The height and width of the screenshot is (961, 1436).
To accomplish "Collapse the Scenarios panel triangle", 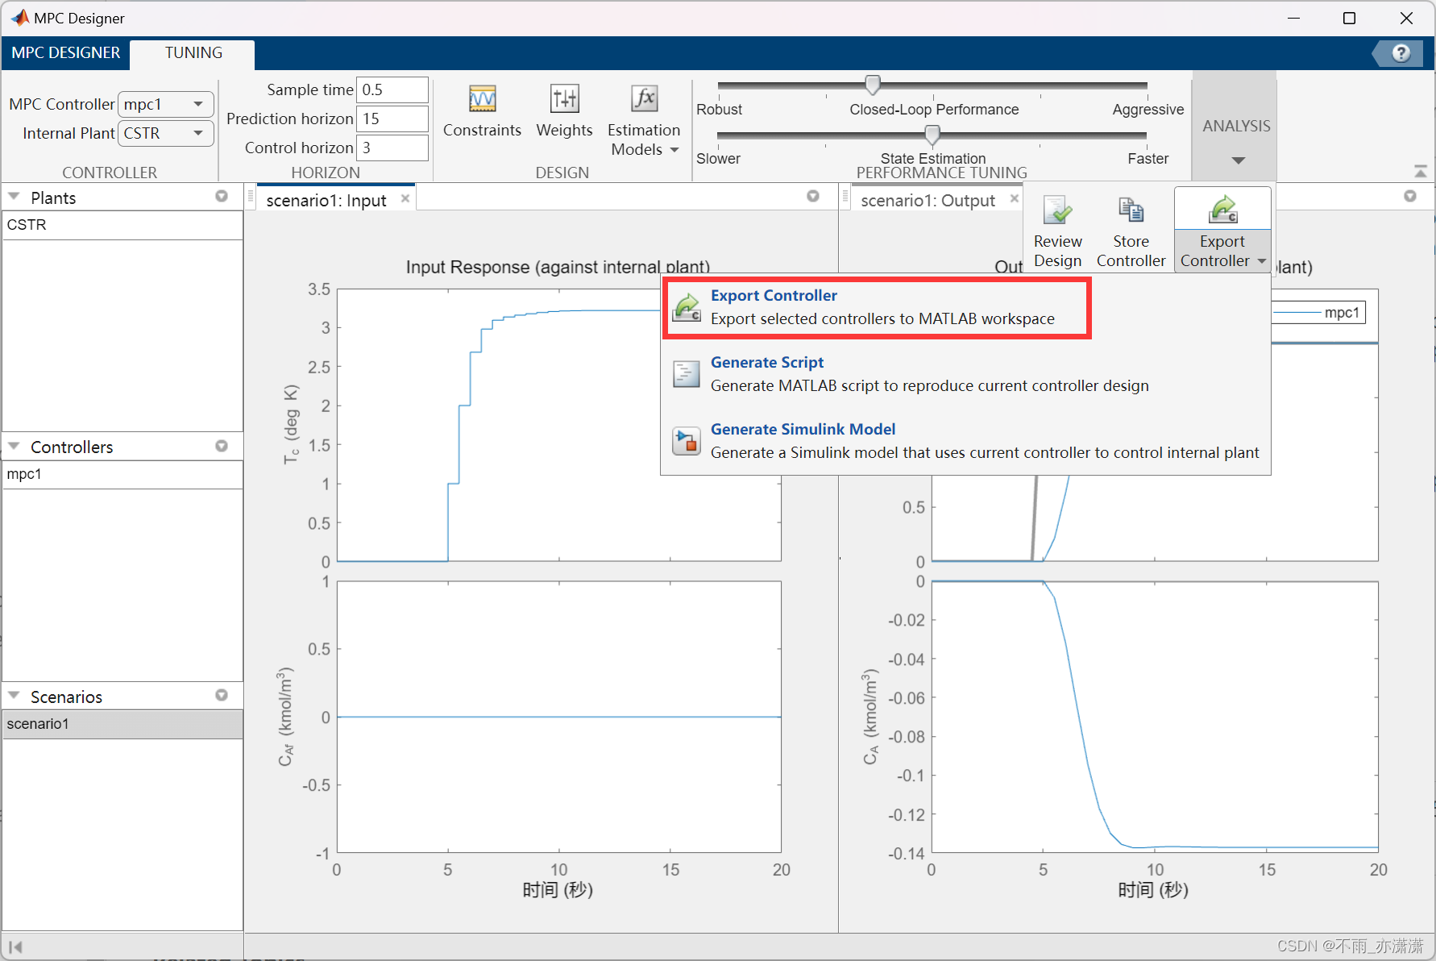I will coord(14,695).
